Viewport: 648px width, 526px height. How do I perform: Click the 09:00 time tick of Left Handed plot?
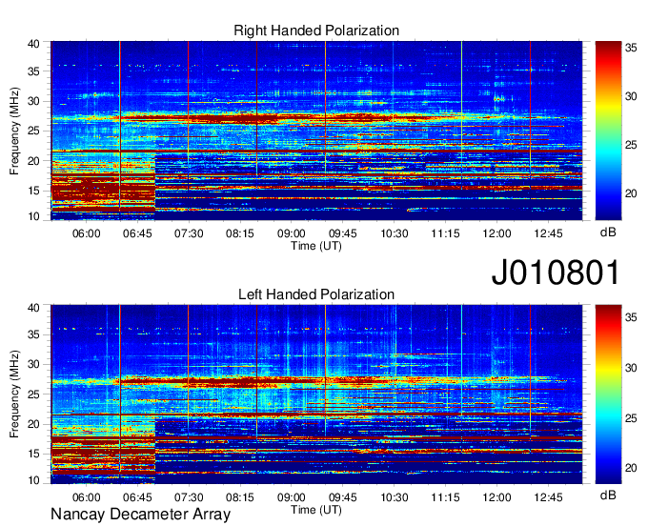pyautogui.click(x=292, y=497)
